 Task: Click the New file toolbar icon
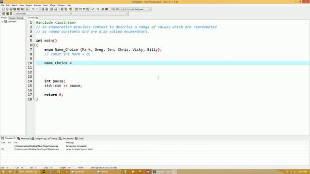(3, 9)
